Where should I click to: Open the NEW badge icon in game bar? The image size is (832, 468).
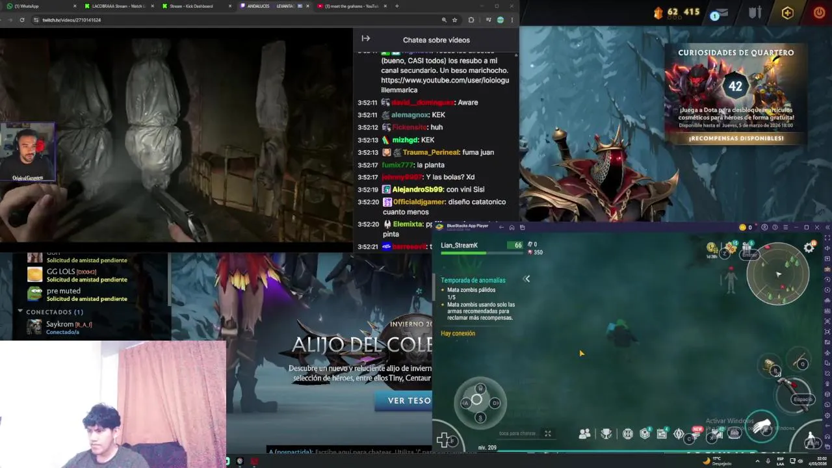click(x=696, y=433)
